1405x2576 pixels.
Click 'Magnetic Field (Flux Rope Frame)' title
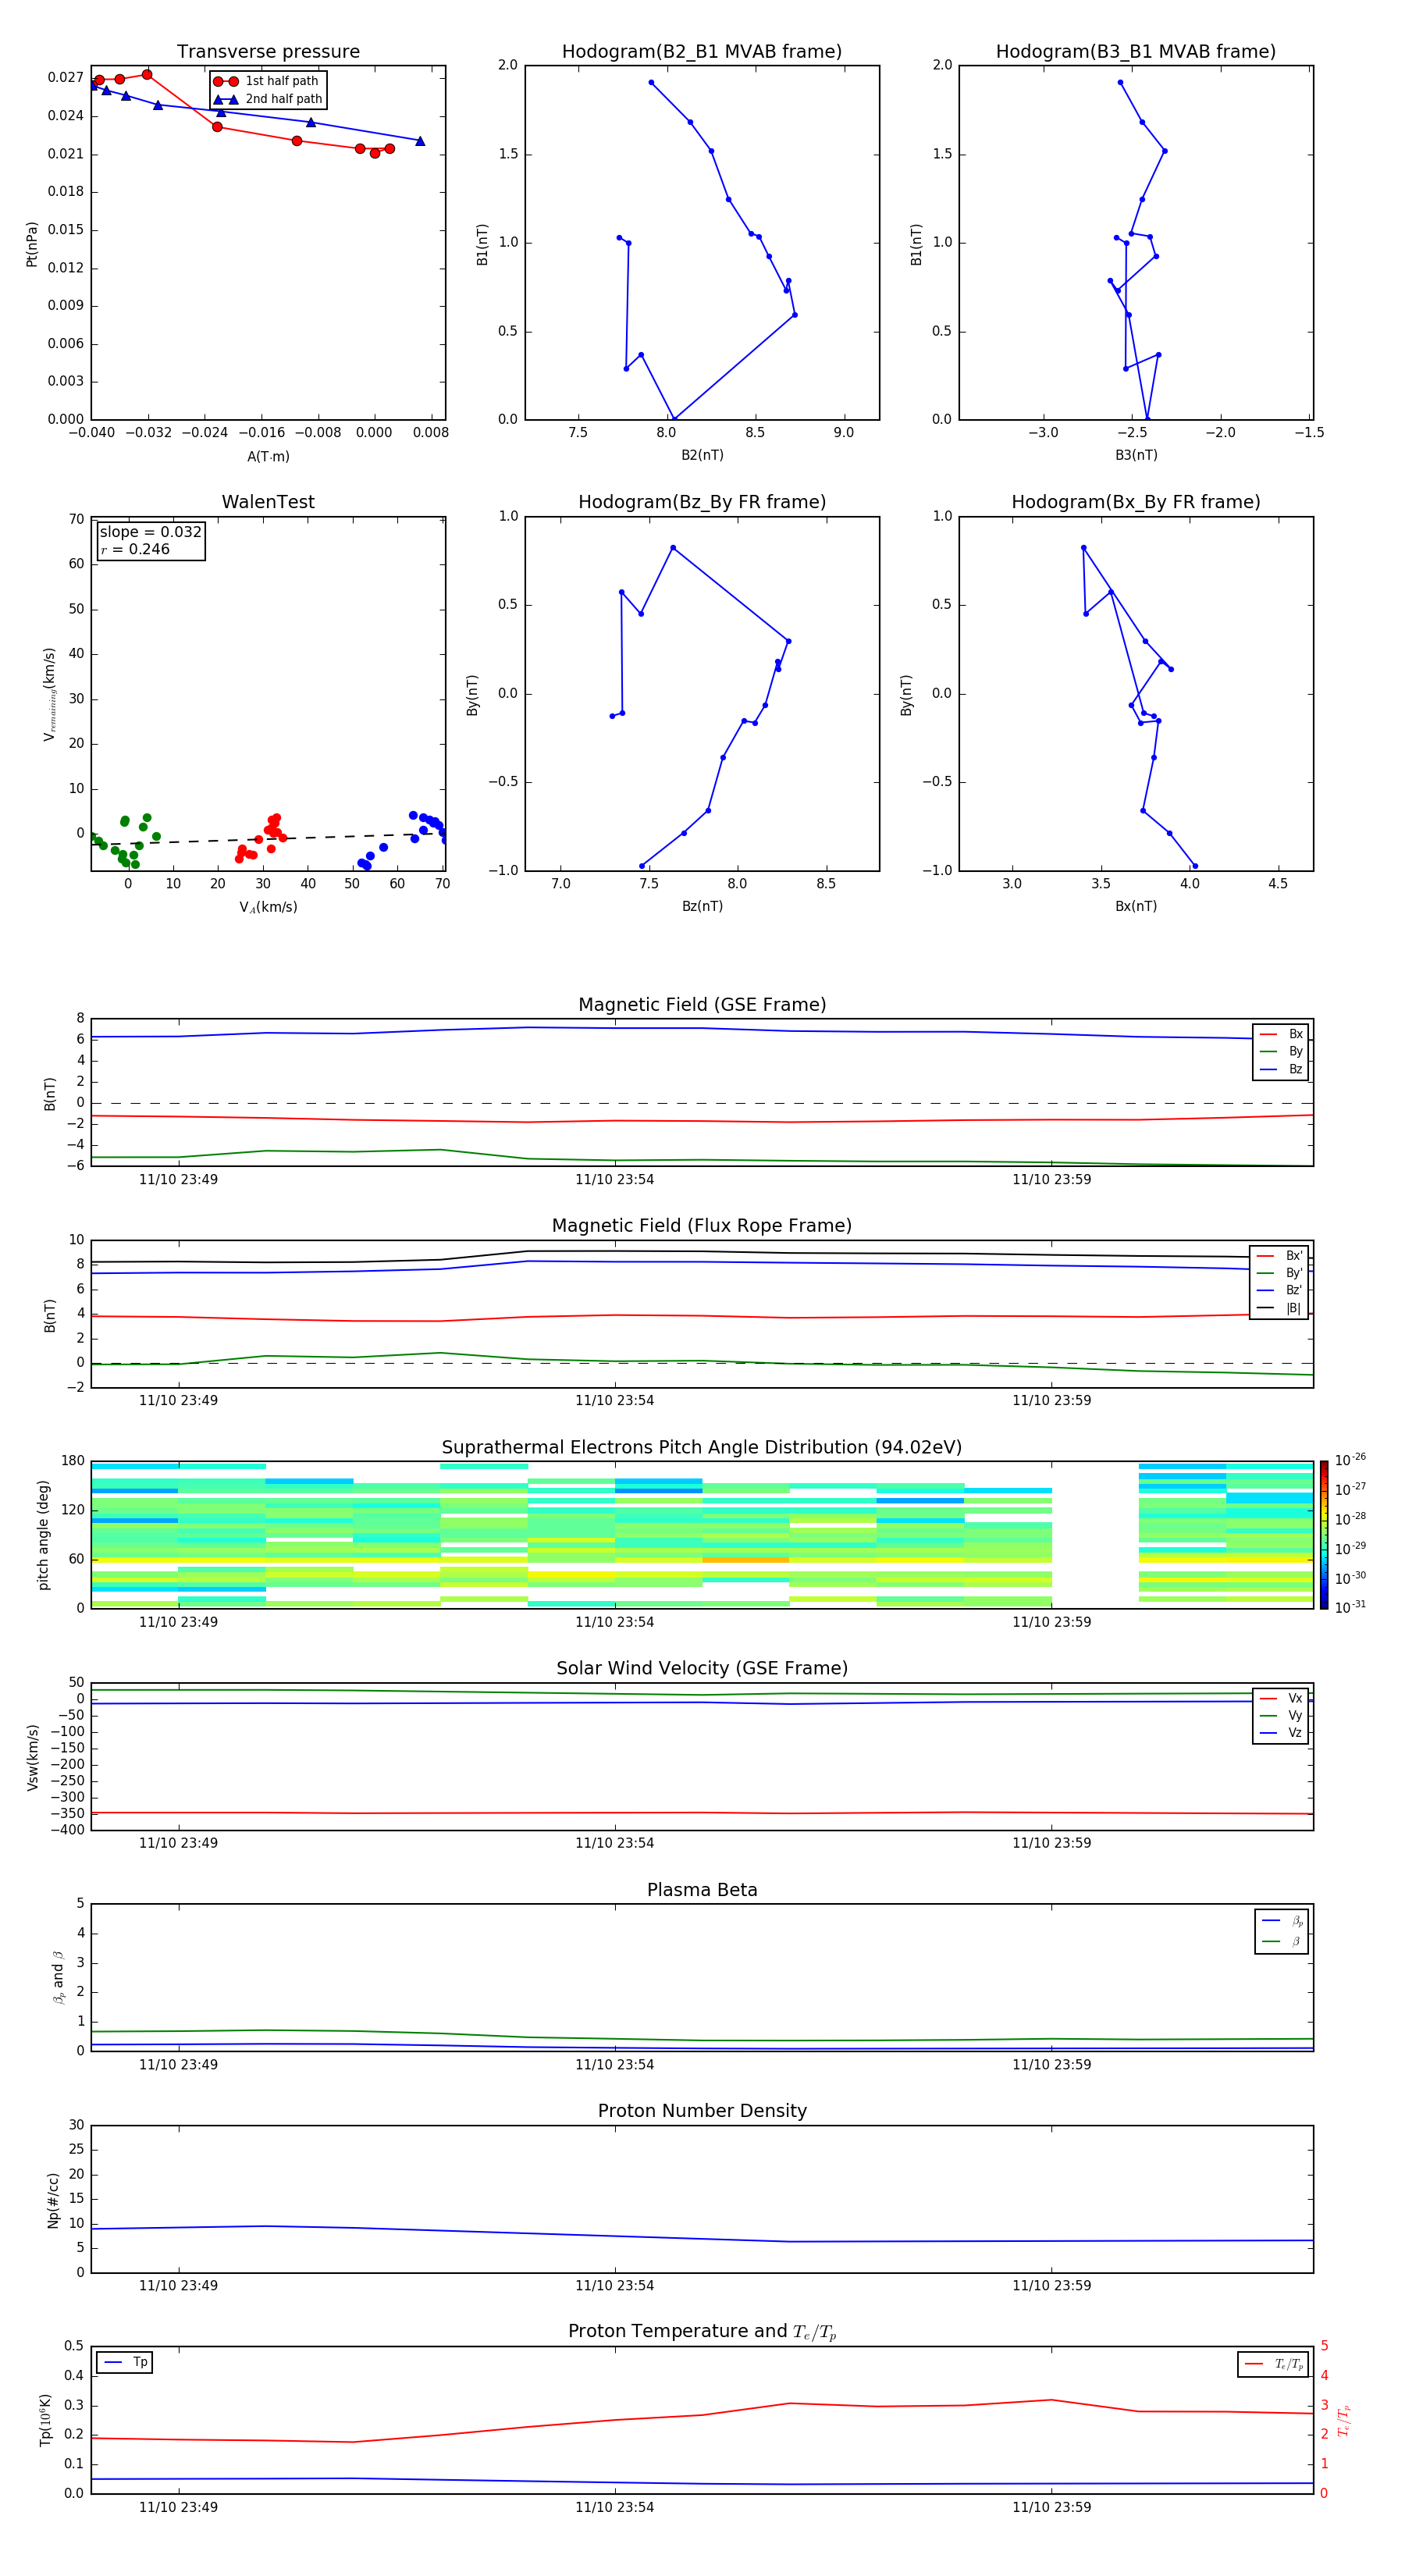pos(702,1226)
